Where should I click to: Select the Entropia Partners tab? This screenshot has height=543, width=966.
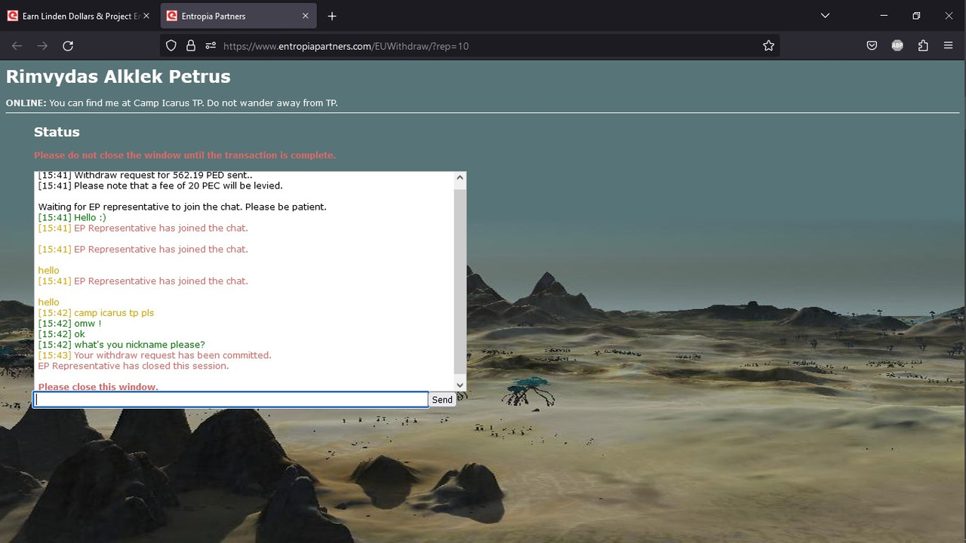238,16
